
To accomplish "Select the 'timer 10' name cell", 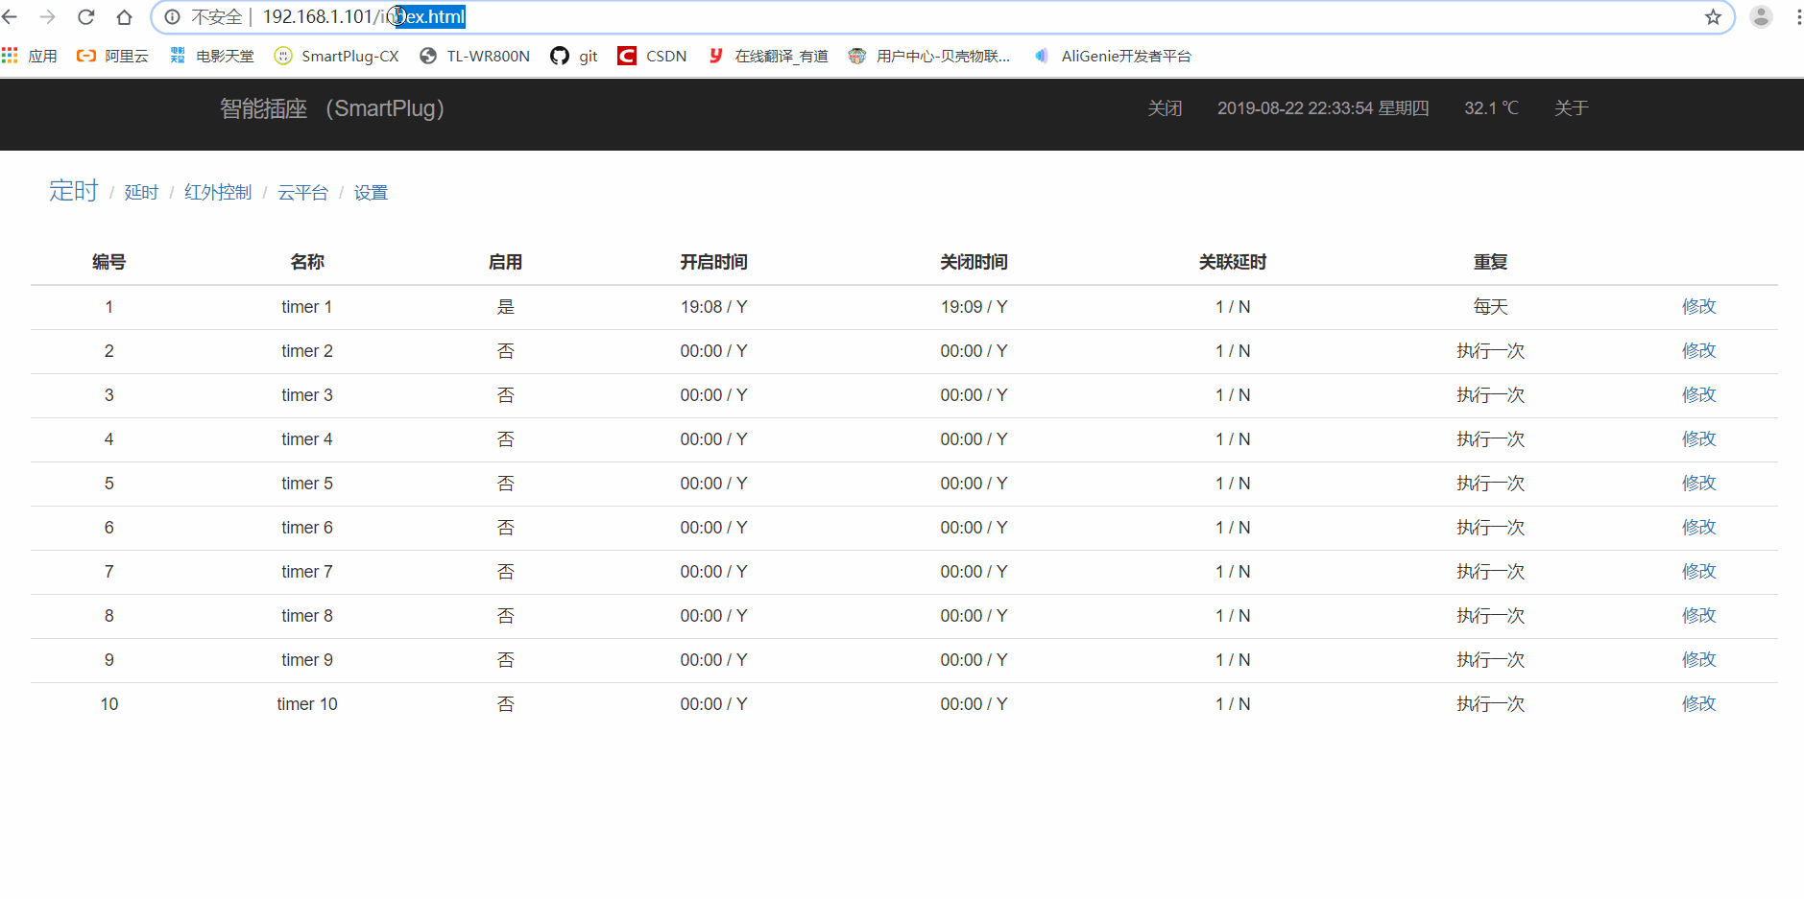I will coord(307,704).
